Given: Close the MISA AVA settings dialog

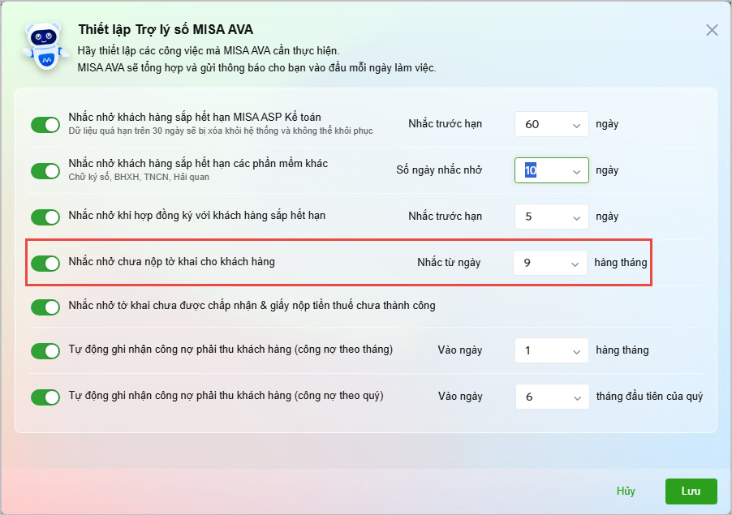Looking at the screenshot, I should (712, 30).
